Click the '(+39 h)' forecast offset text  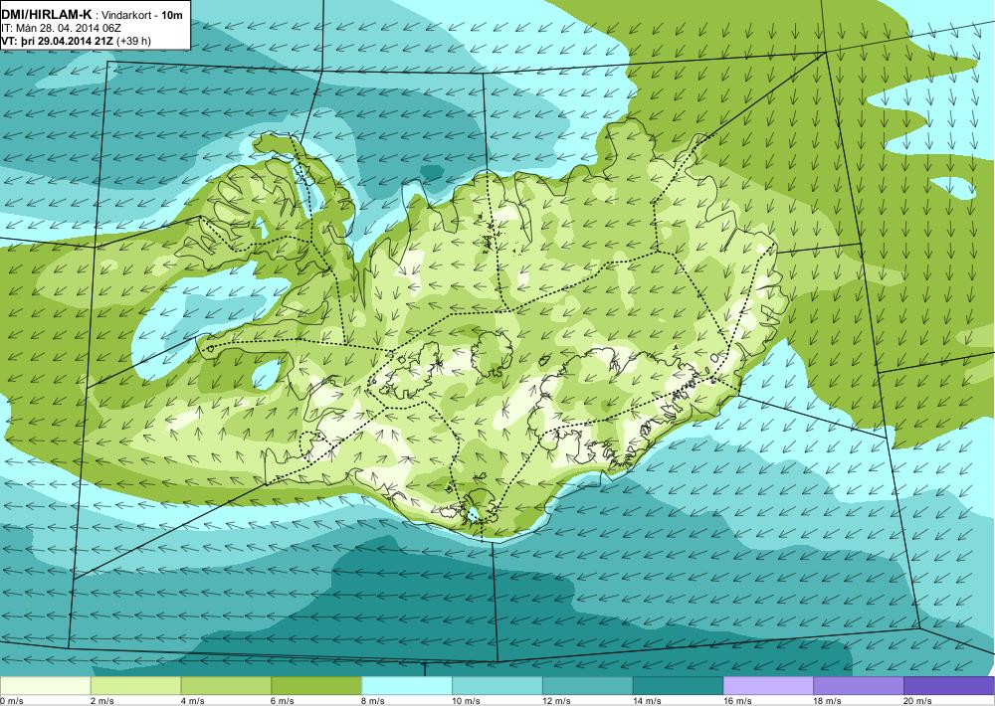(x=134, y=41)
